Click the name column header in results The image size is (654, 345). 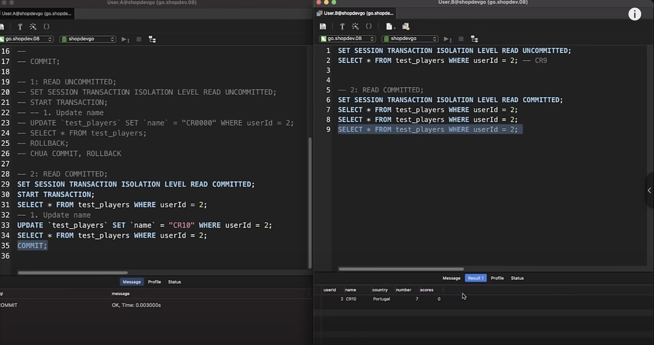pos(350,290)
